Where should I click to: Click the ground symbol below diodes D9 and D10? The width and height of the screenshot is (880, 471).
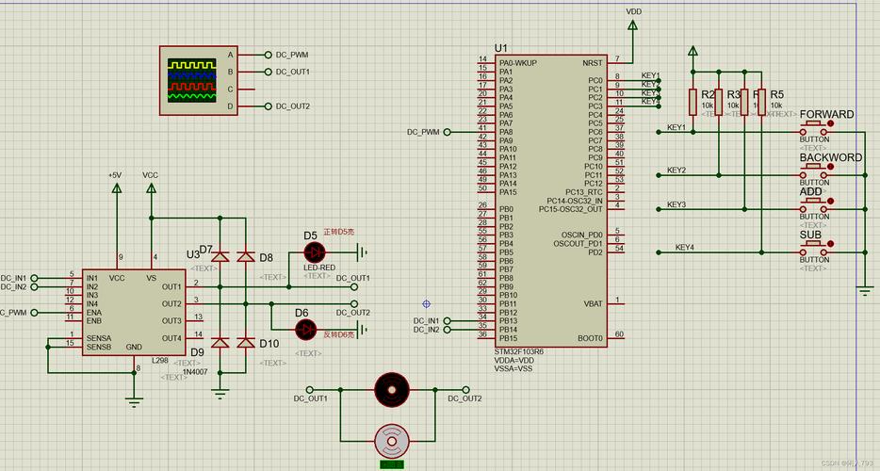(x=220, y=394)
